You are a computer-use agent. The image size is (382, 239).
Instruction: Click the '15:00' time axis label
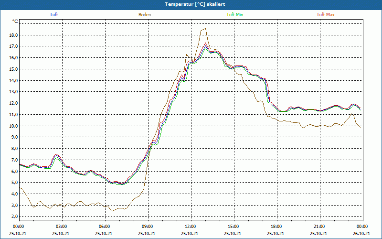pos(233,227)
